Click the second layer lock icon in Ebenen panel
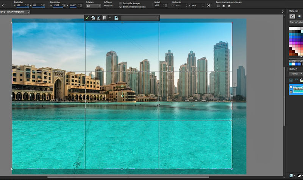303x180 pixels. pos(296,80)
